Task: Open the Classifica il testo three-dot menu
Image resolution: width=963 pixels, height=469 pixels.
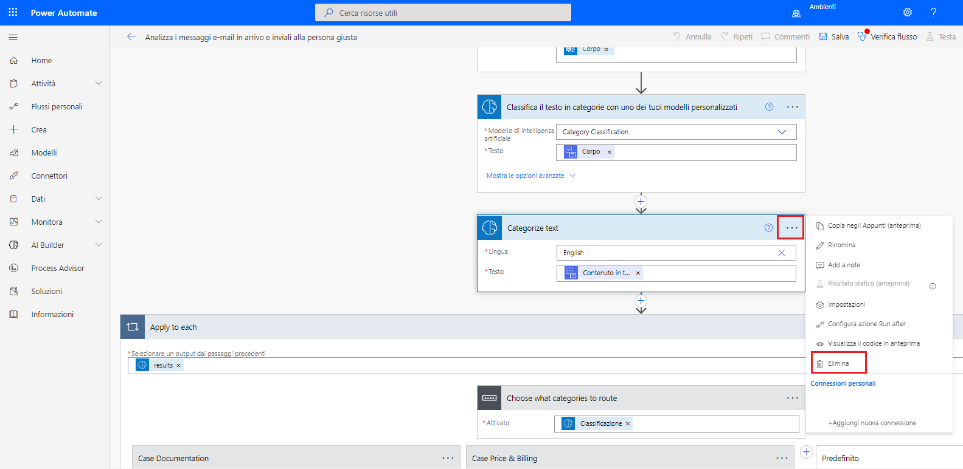Action: pos(792,107)
